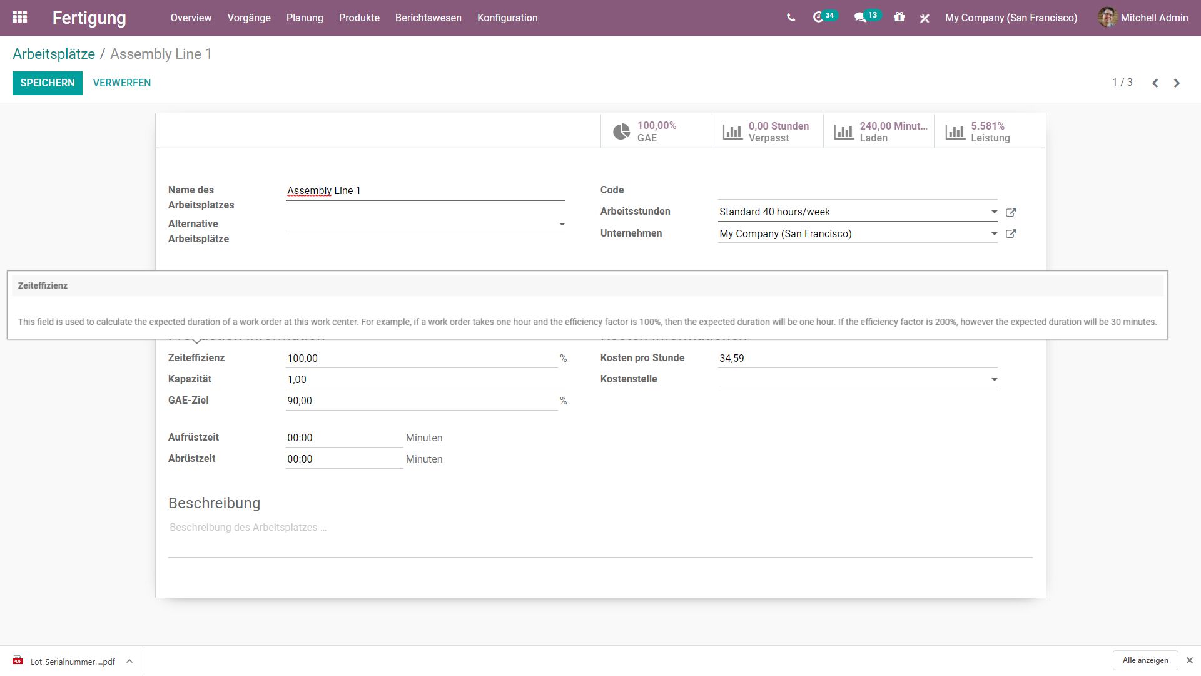Click the gift icon in top bar

point(899,18)
